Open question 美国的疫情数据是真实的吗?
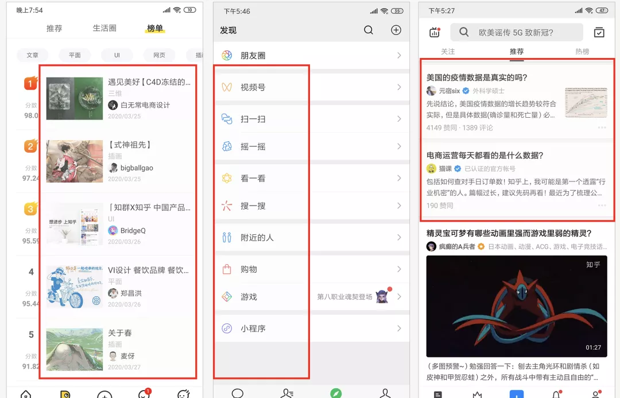This screenshot has width=620, height=398. coord(476,78)
